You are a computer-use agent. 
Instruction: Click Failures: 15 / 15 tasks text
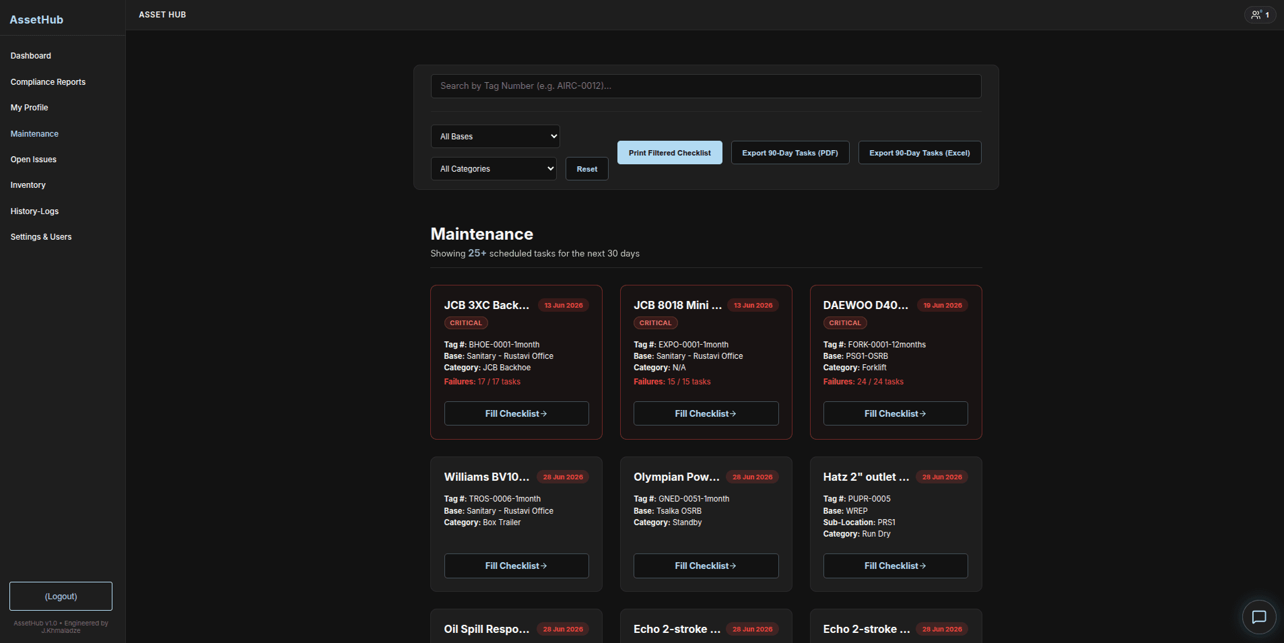pos(672,382)
